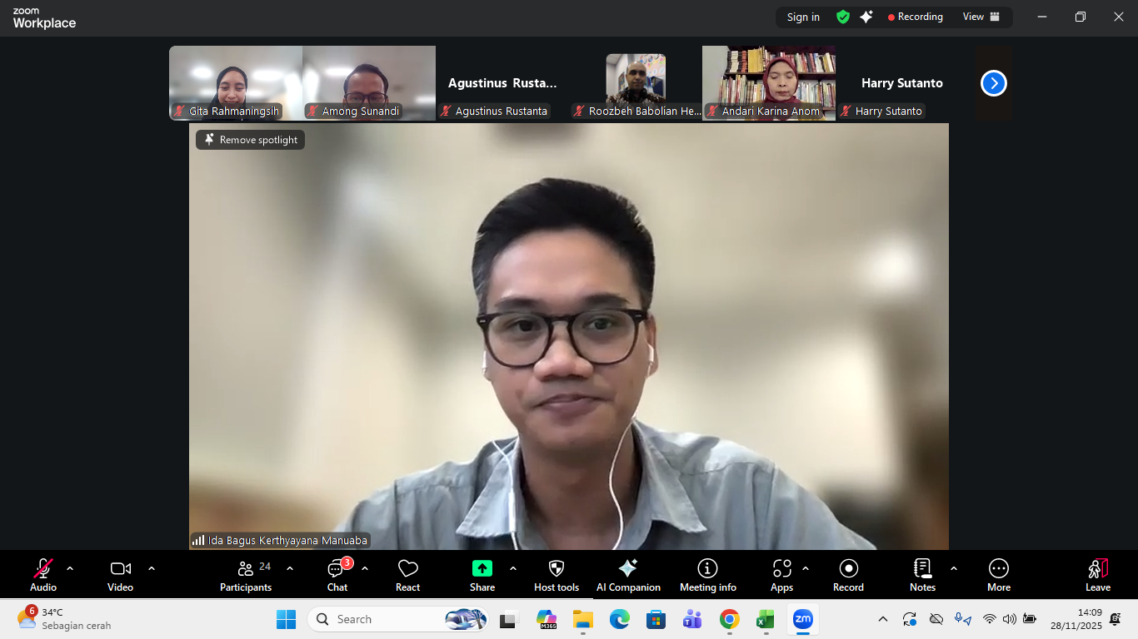Select Andari Karina Anom's video thumbnail
This screenshot has width=1138, height=639.
[769, 83]
